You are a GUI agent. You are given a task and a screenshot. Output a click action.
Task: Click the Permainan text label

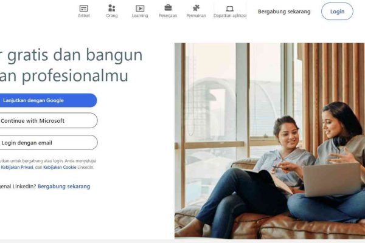point(196,16)
